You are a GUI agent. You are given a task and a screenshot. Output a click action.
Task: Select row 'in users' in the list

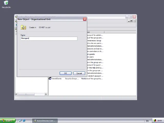[90, 57]
